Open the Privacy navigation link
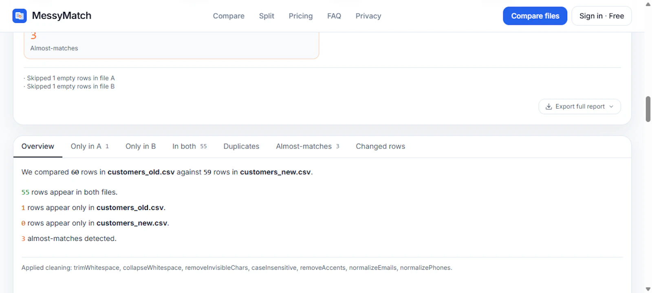The width and height of the screenshot is (652, 293). tap(368, 16)
